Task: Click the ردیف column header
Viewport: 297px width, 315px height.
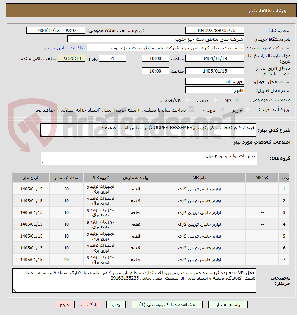Action: pyautogui.click(x=284, y=178)
